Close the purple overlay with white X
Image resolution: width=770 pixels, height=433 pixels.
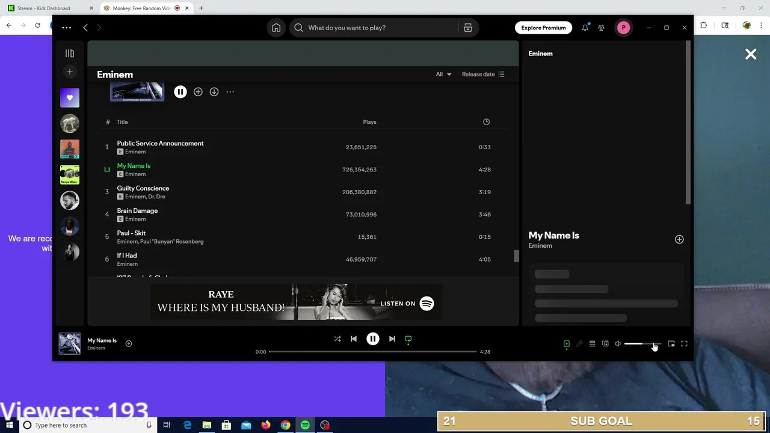(x=751, y=54)
